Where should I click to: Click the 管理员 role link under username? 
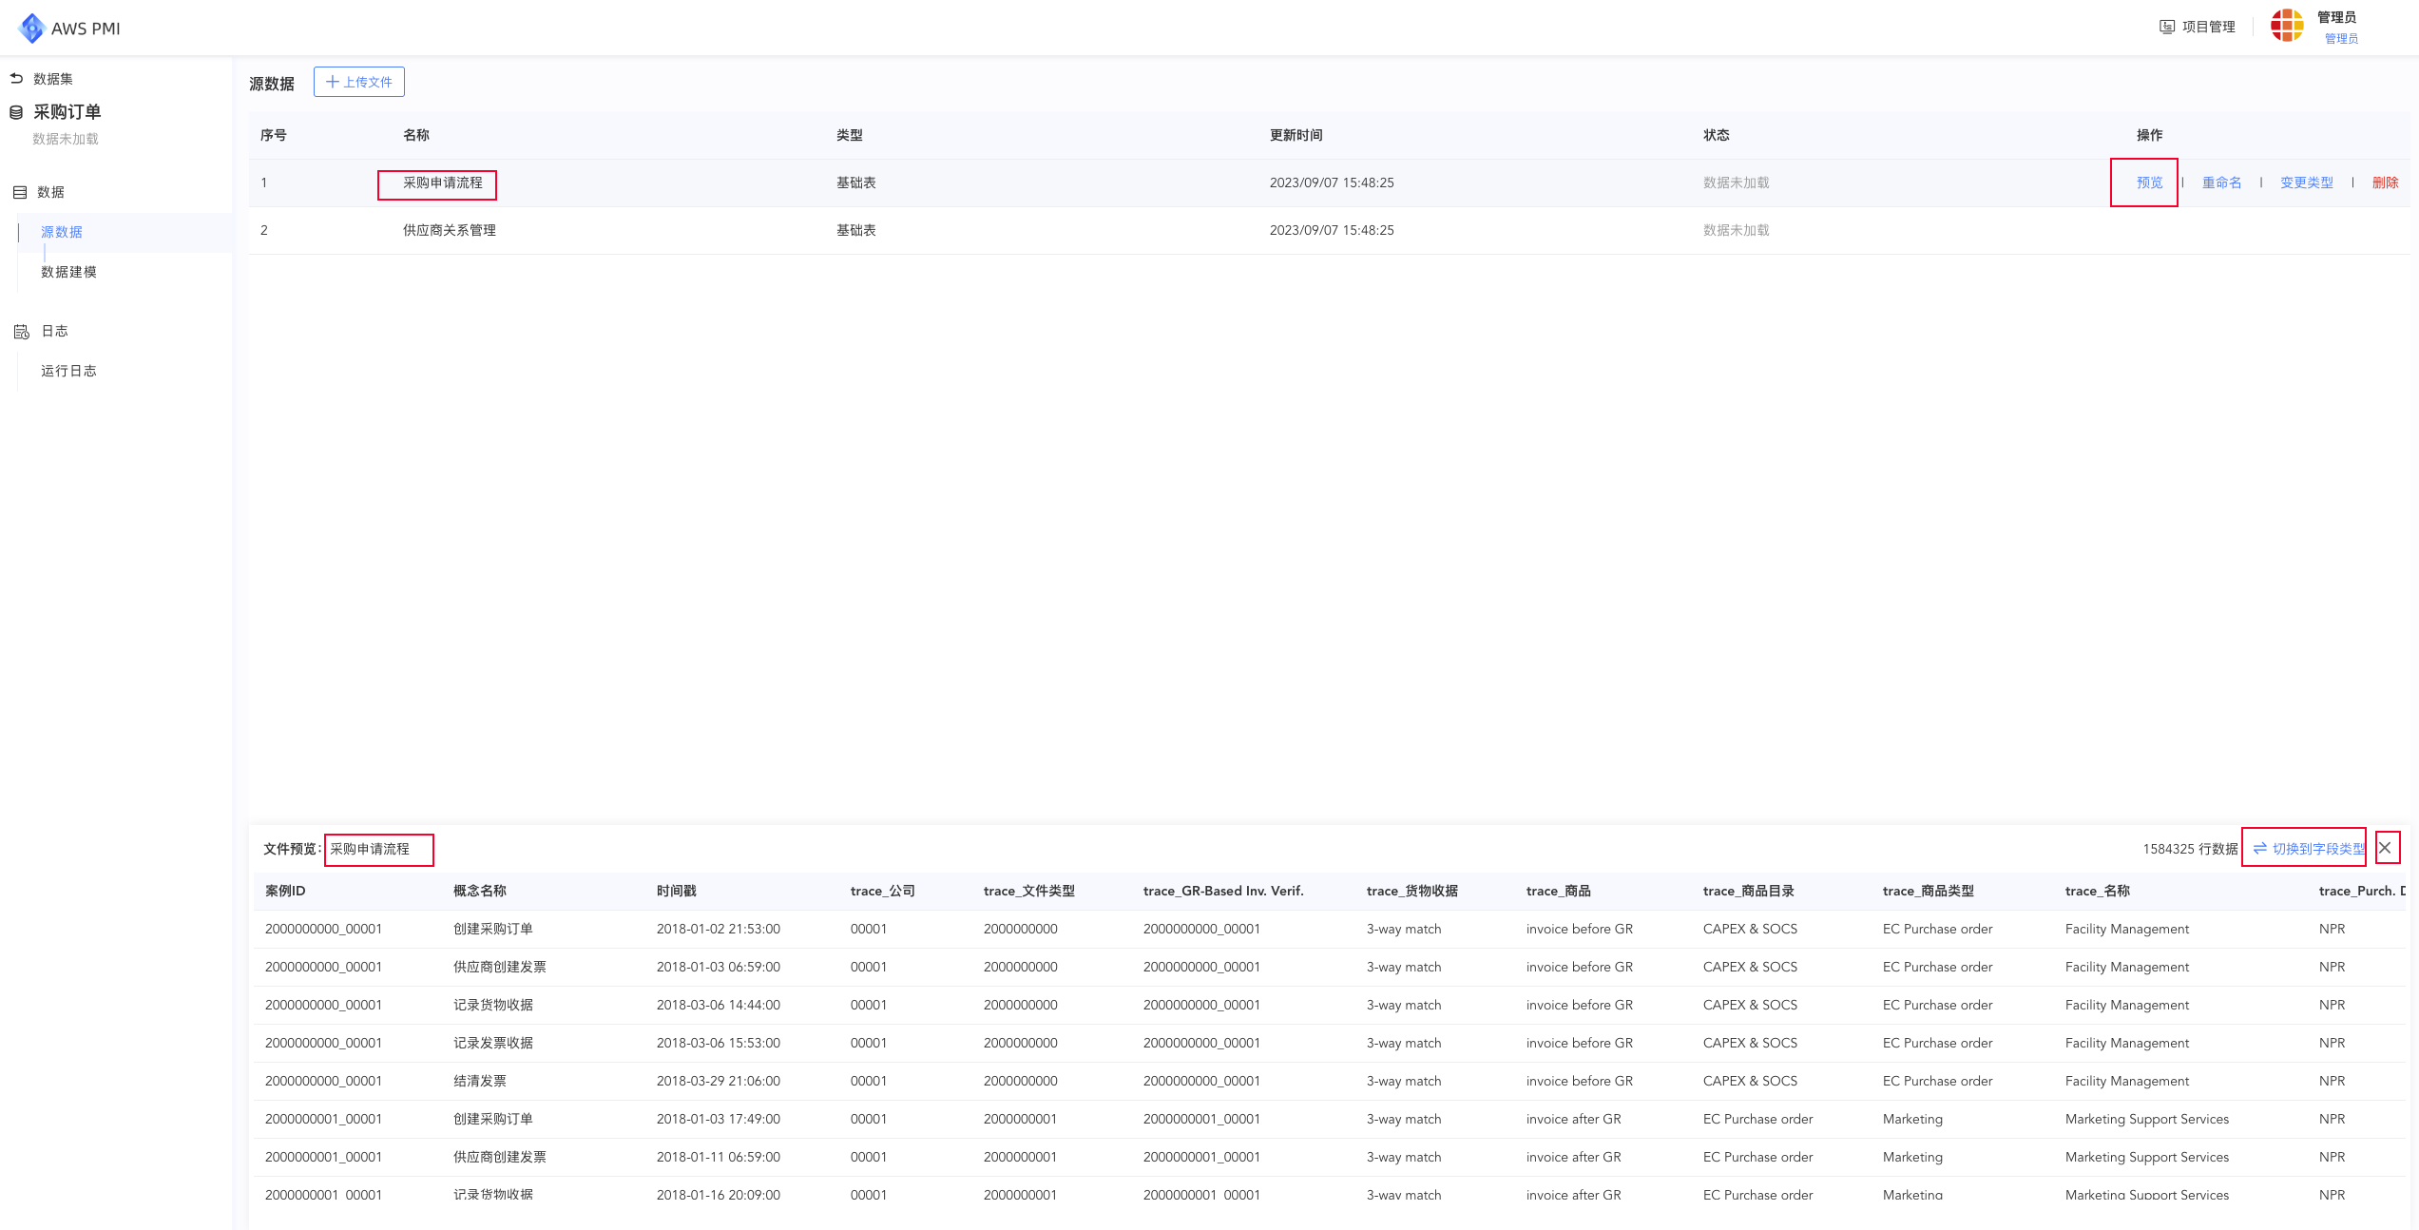2342,39
